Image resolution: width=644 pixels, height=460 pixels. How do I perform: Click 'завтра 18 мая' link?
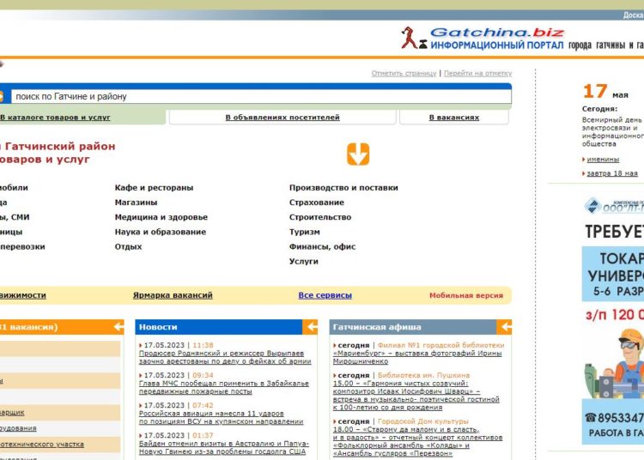(612, 173)
